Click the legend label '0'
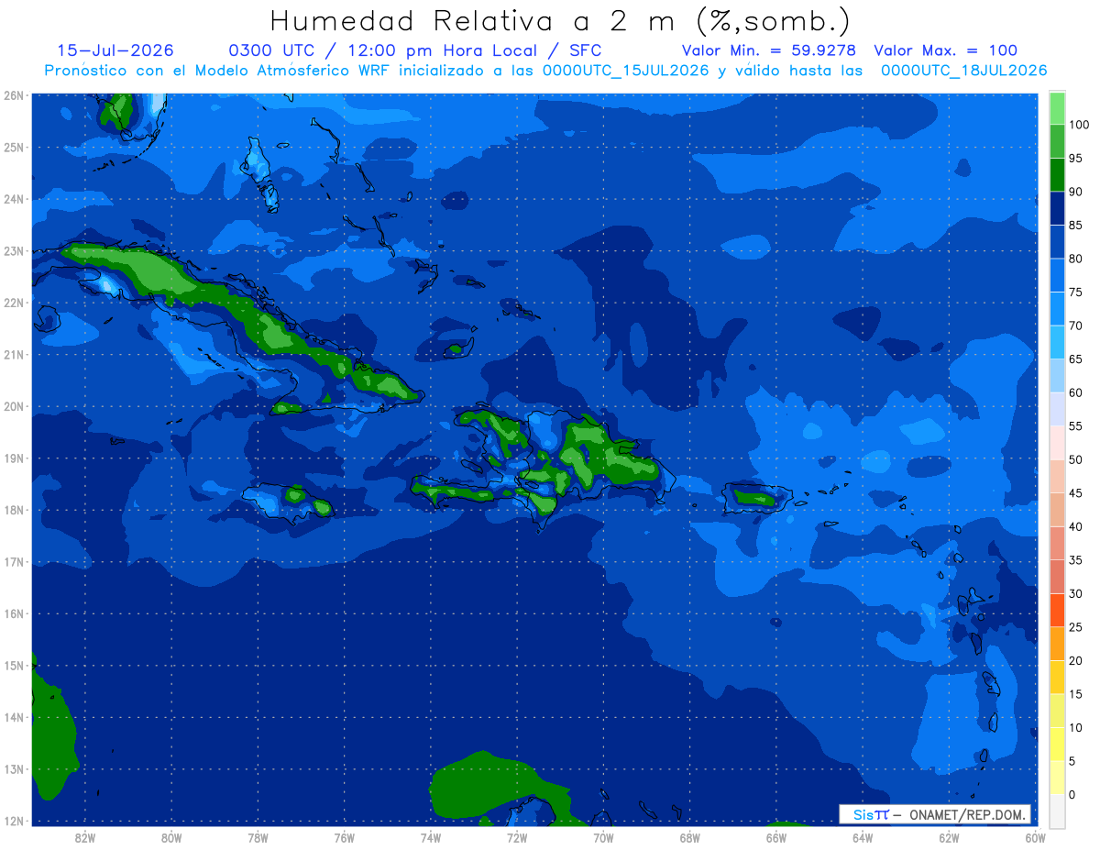This screenshot has width=1100, height=850. [1072, 794]
